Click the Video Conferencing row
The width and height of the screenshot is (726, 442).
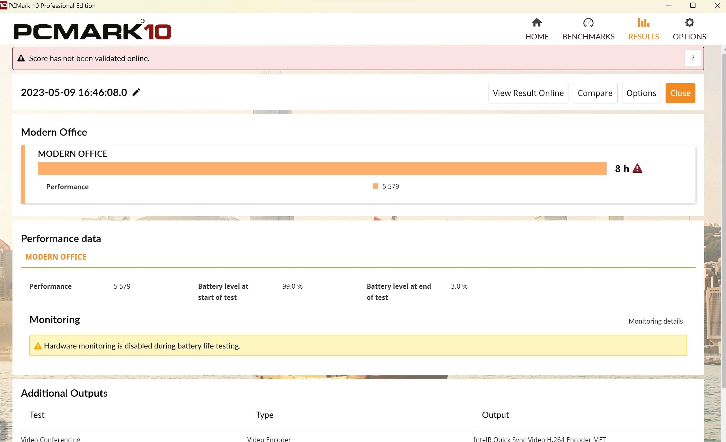(50, 439)
